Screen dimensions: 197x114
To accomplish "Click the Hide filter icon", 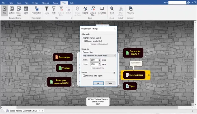I will tap(54, 9).
